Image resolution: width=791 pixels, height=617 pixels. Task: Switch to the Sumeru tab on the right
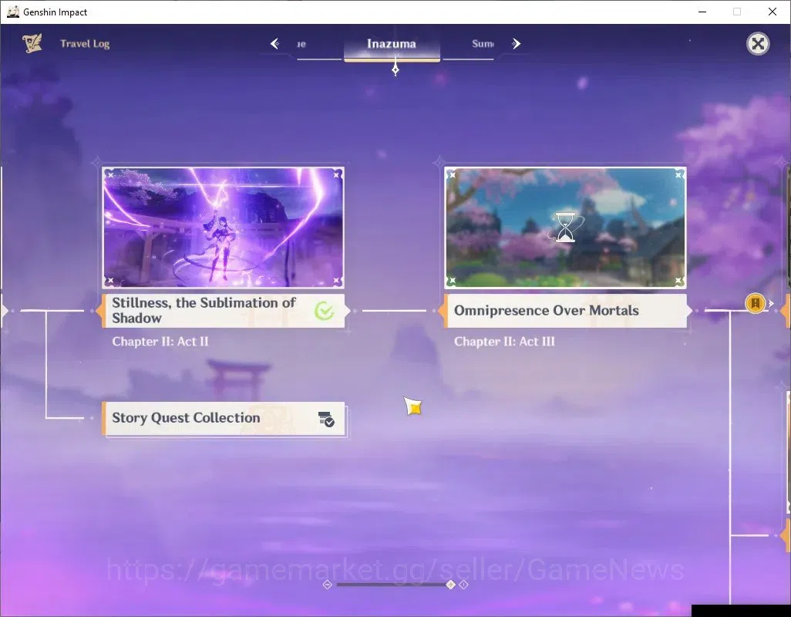point(483,44)
